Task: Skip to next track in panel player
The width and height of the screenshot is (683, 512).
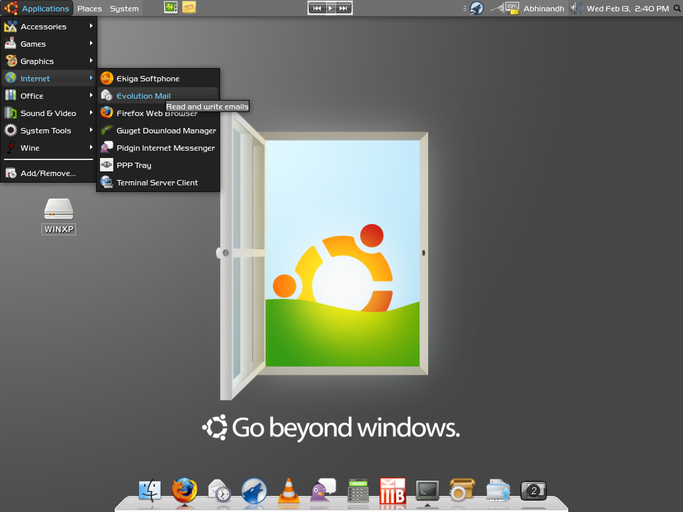Action: pyautogui.click(x=344, y=8)
